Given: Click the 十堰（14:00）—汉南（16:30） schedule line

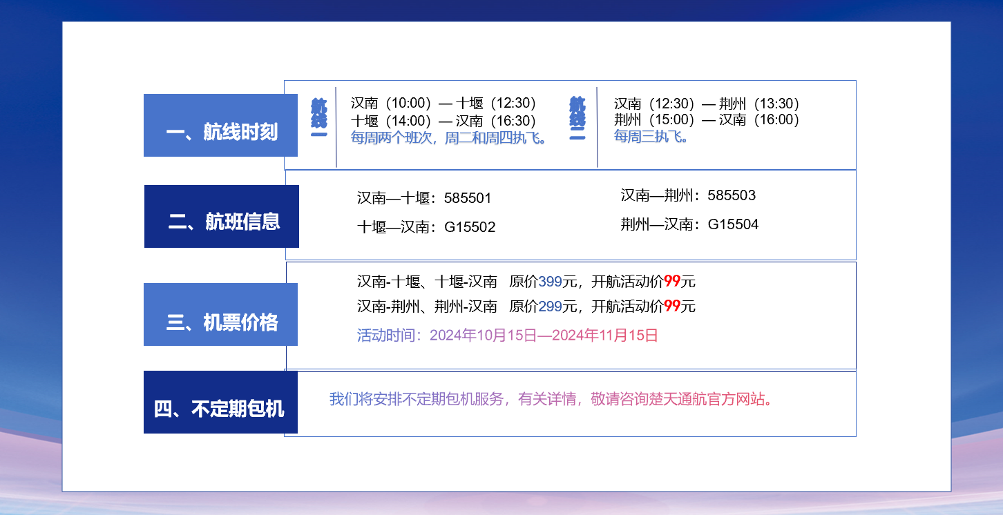Looking at the screenshot, I should tap(445, 121).
